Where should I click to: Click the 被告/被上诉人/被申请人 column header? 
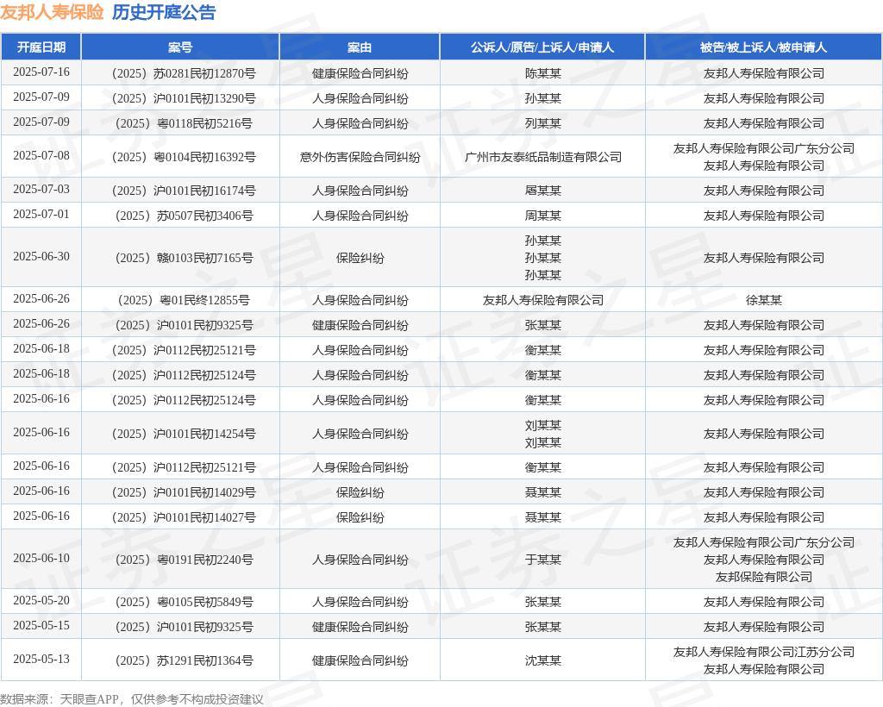(764, 47)
